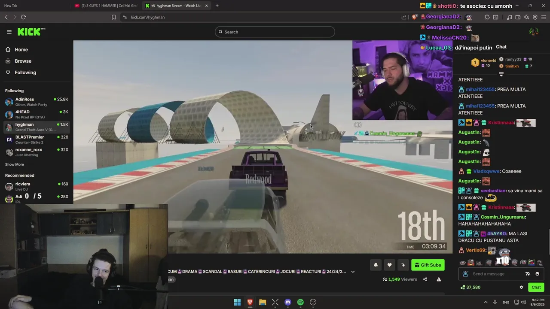
Task: Click username Cosmin_Ungureanu in chat
Action: coord(503,217)
